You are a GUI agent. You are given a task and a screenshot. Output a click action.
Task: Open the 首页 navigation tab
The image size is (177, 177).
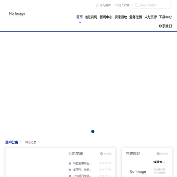(x=80, y=17)
